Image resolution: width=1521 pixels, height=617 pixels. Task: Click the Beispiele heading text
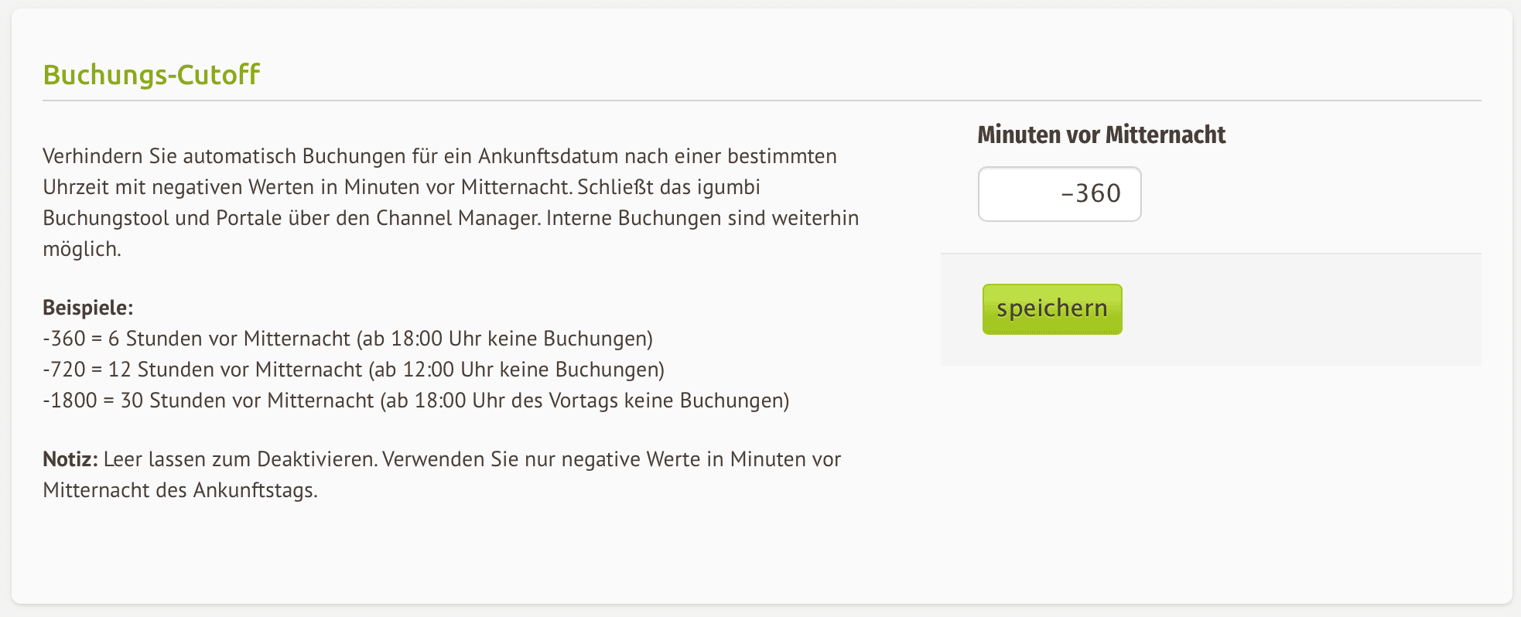click(87, 307)
